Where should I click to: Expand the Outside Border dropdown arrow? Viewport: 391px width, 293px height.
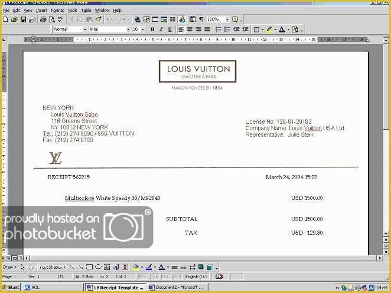coord(263,29)
